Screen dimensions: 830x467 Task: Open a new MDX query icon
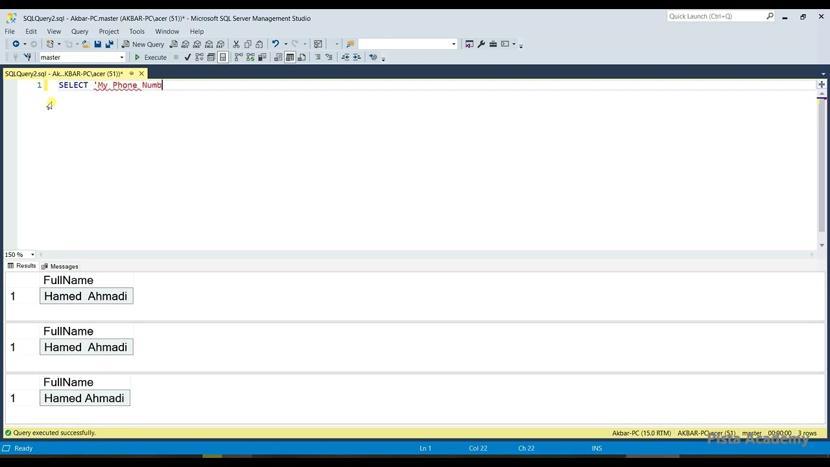point(185,44)
